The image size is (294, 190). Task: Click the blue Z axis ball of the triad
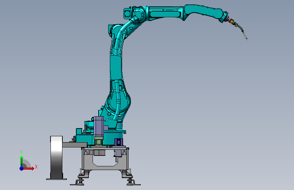click(21, 168)
